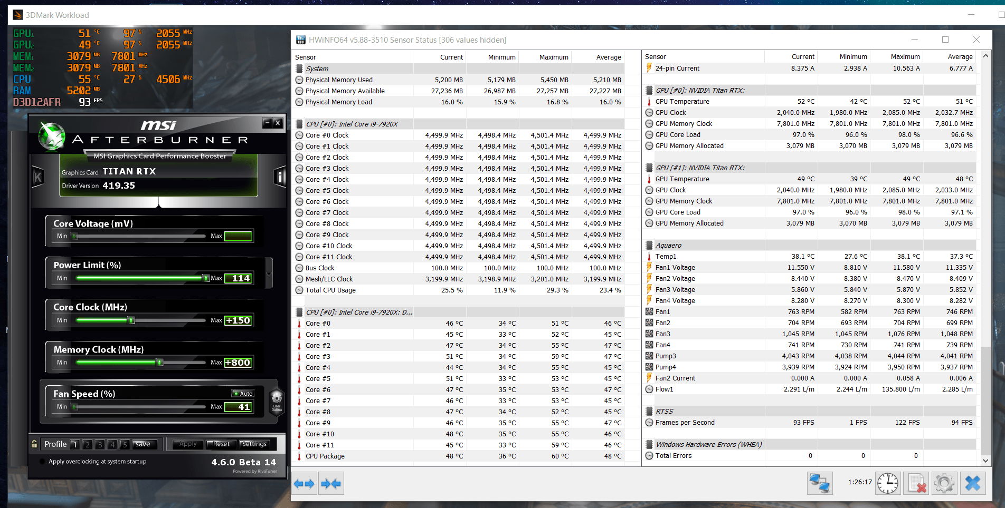Select Afterburner profile slot 4
Image resolution: width=1005 pixels, height=508 pixels.
pyautogui.click(x=112, y=444)
